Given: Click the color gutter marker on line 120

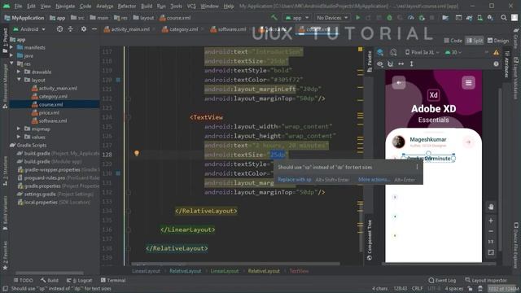Looking at the screenshot, I should (118, 80).
